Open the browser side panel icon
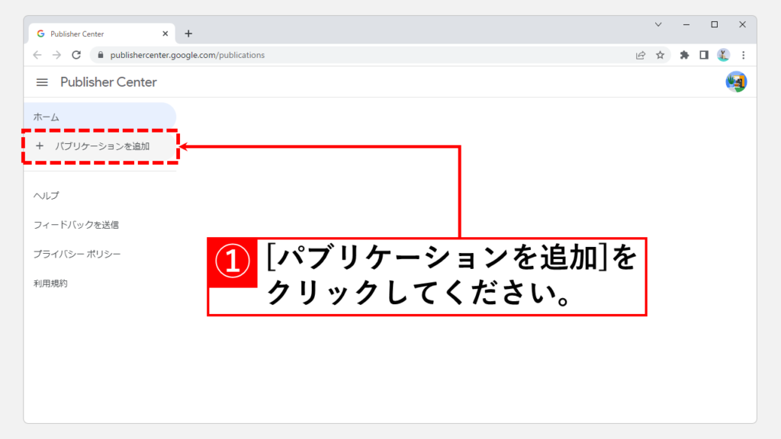781x439 pixels. click(x=704, y=55)
